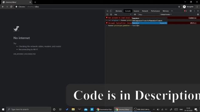Open the Default levels dropdown
200x112 pixels.
tap(166, 15)
